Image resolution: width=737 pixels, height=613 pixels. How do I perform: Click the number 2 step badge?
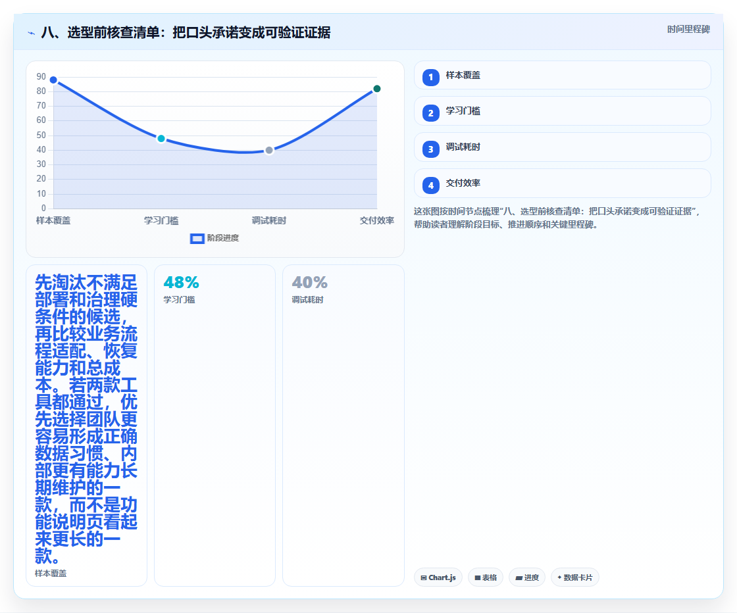(430, 113)
